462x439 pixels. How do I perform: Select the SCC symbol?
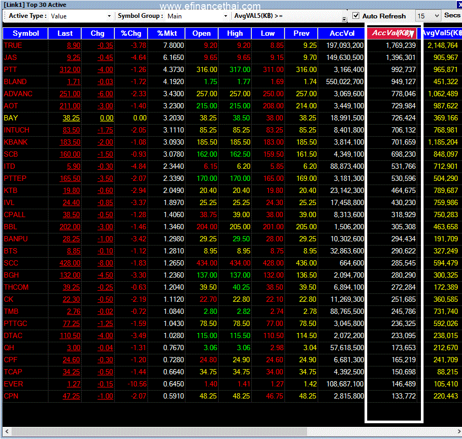[x=11, y=263]
